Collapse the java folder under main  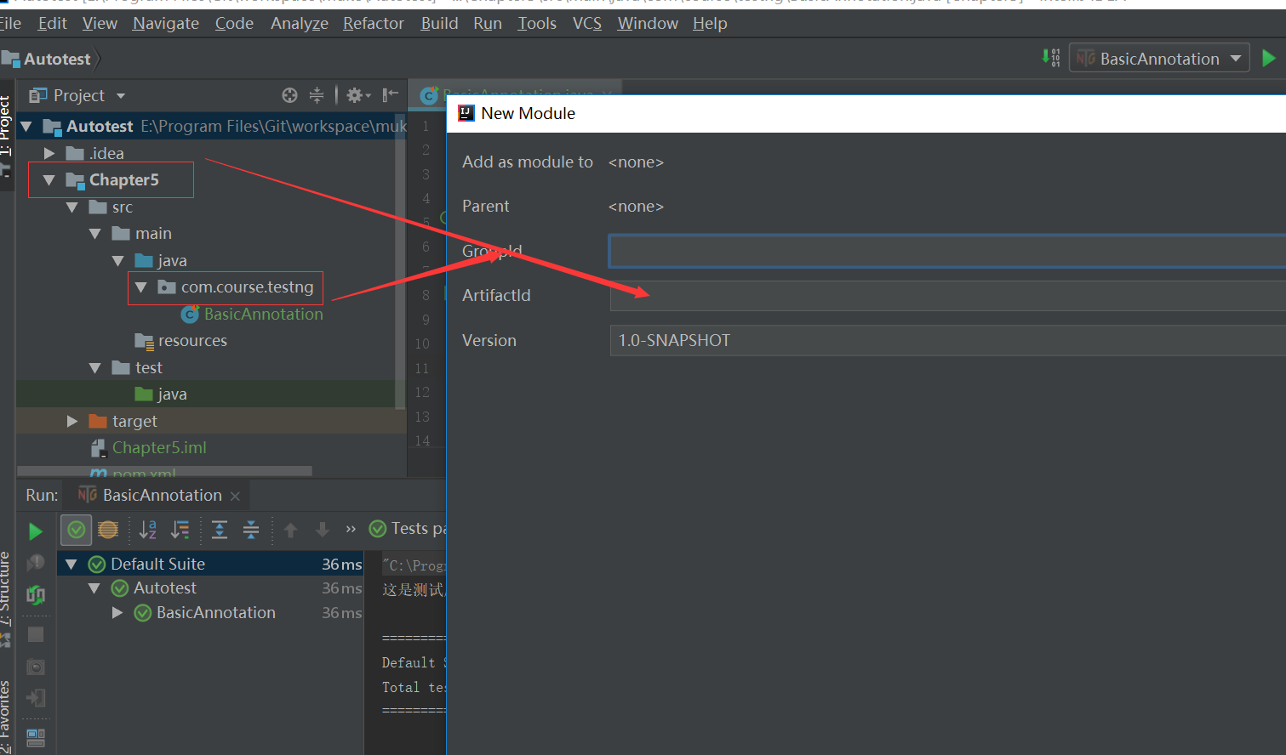tap(118, 261)
